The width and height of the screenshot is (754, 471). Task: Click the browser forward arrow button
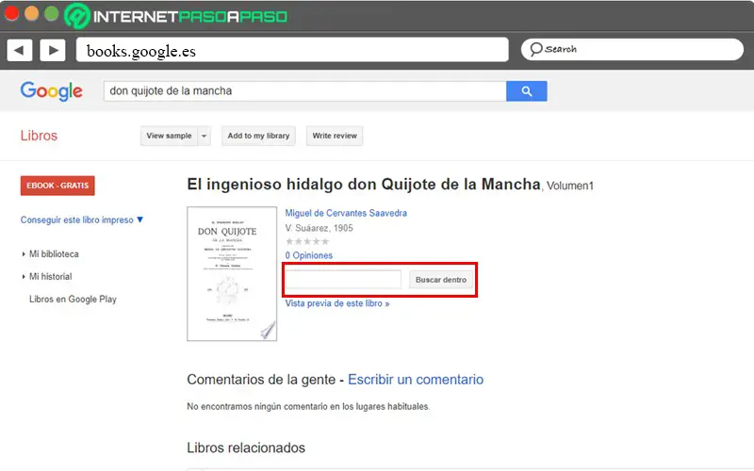(53, 50)
